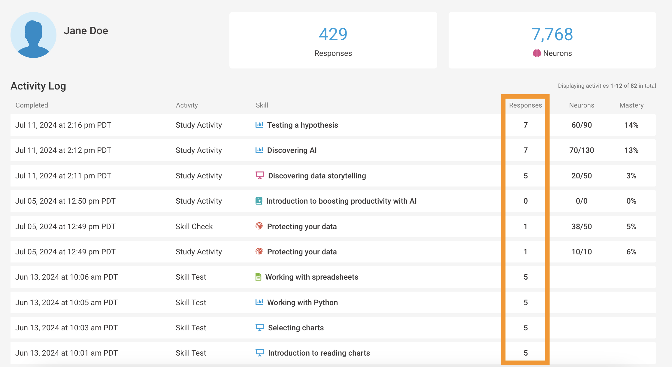Click the Responses column header
This screenshot has width=672, height=367.
[x=525, y=105]
